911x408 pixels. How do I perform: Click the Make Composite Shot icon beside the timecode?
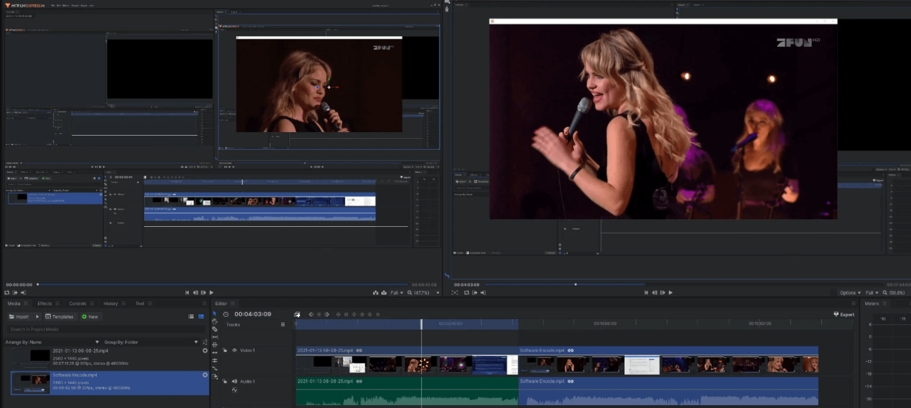click(x=297, y=314)
